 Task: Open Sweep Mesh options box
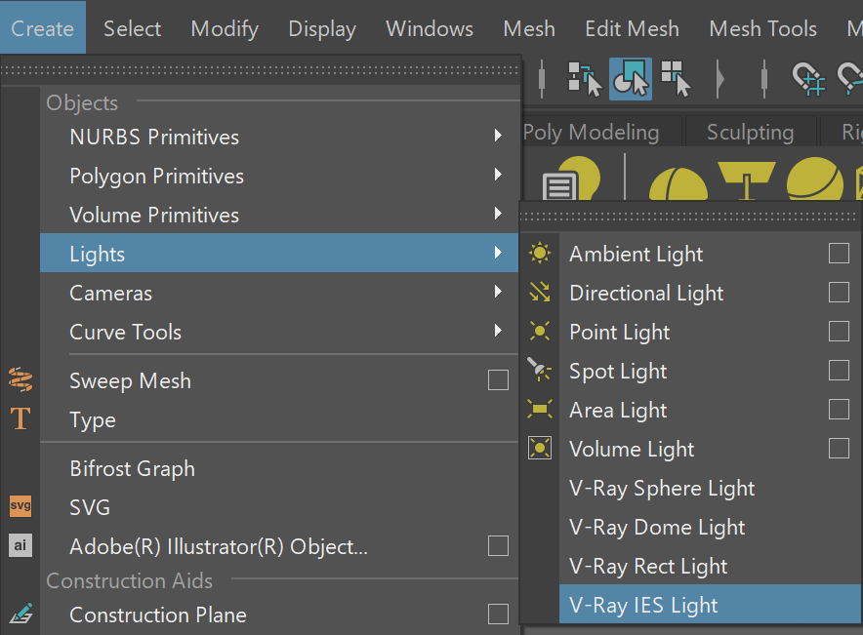(x=498, y=379)
